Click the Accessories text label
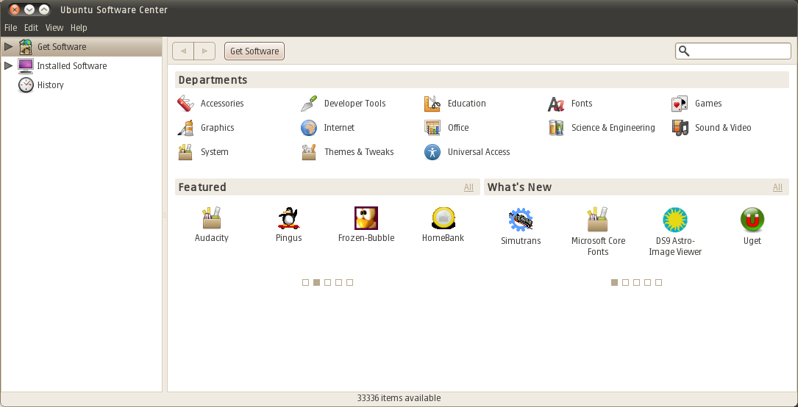Image resolution: width=798 pixels, height=407 pixels. tap(222, 103)
